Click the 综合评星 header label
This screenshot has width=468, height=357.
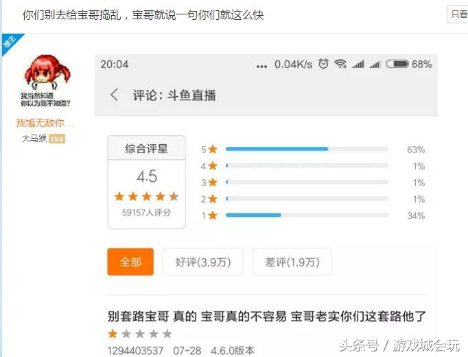(146, 148)
